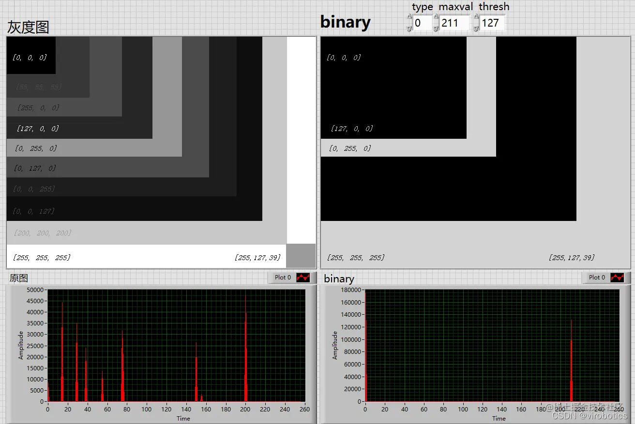Screen dimensions: 635x424
Task: Click [255, 255, 255] in the binary image
Action: 356,258
